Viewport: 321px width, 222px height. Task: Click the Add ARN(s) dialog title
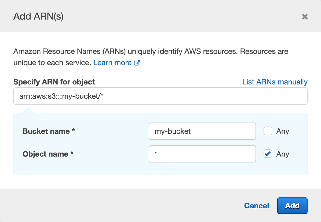coord(38,17)
